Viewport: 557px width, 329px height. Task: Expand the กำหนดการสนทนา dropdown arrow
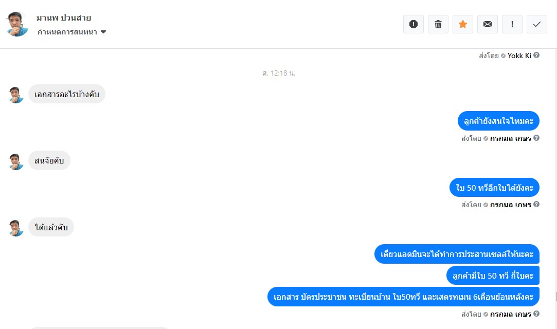[103, 32]
